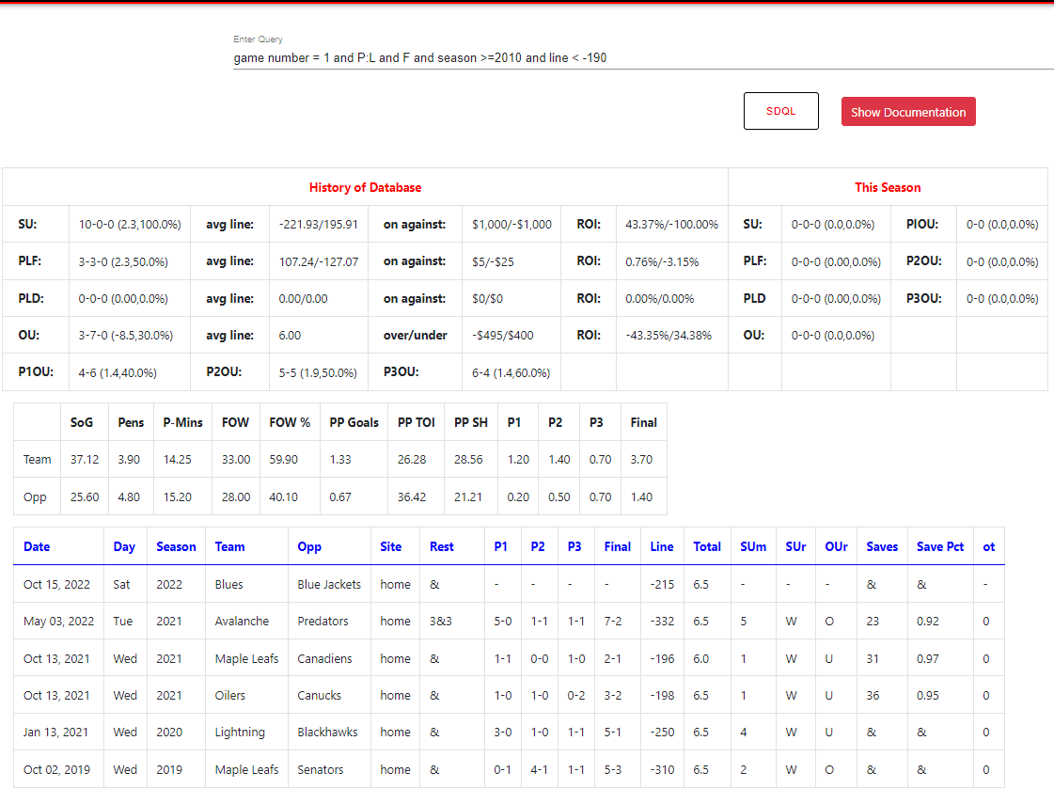Sort table by Rest column header

tap(442, 546)
